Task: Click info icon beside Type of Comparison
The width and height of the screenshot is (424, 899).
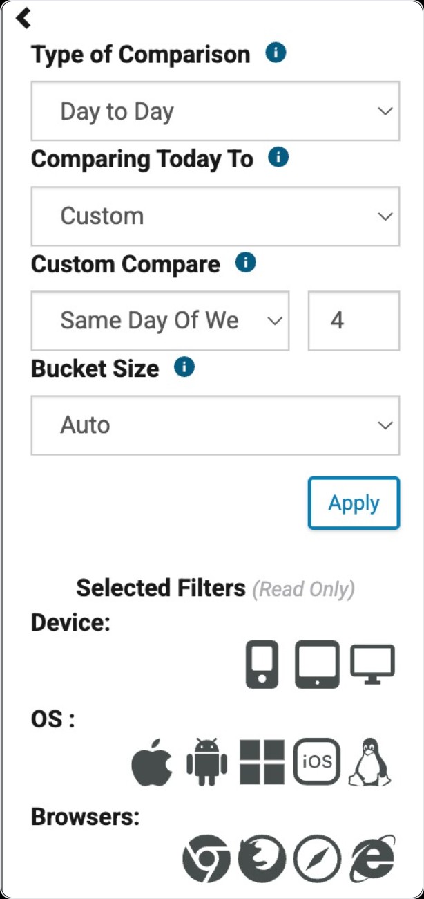Action: (276, 53)
